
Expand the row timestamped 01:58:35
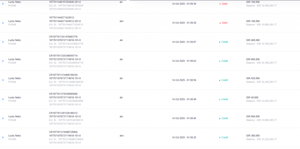coord(3,137)
